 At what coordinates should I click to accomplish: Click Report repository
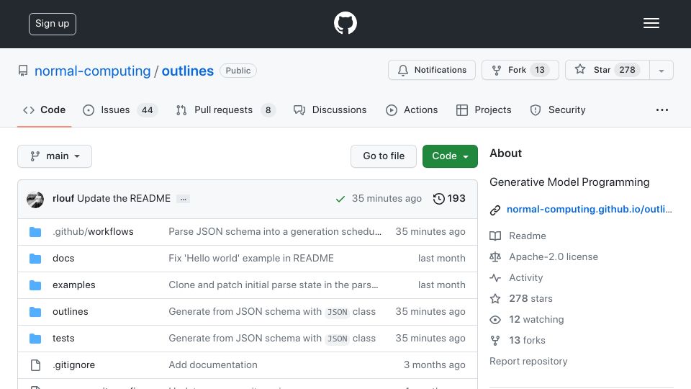coord(528,361)
